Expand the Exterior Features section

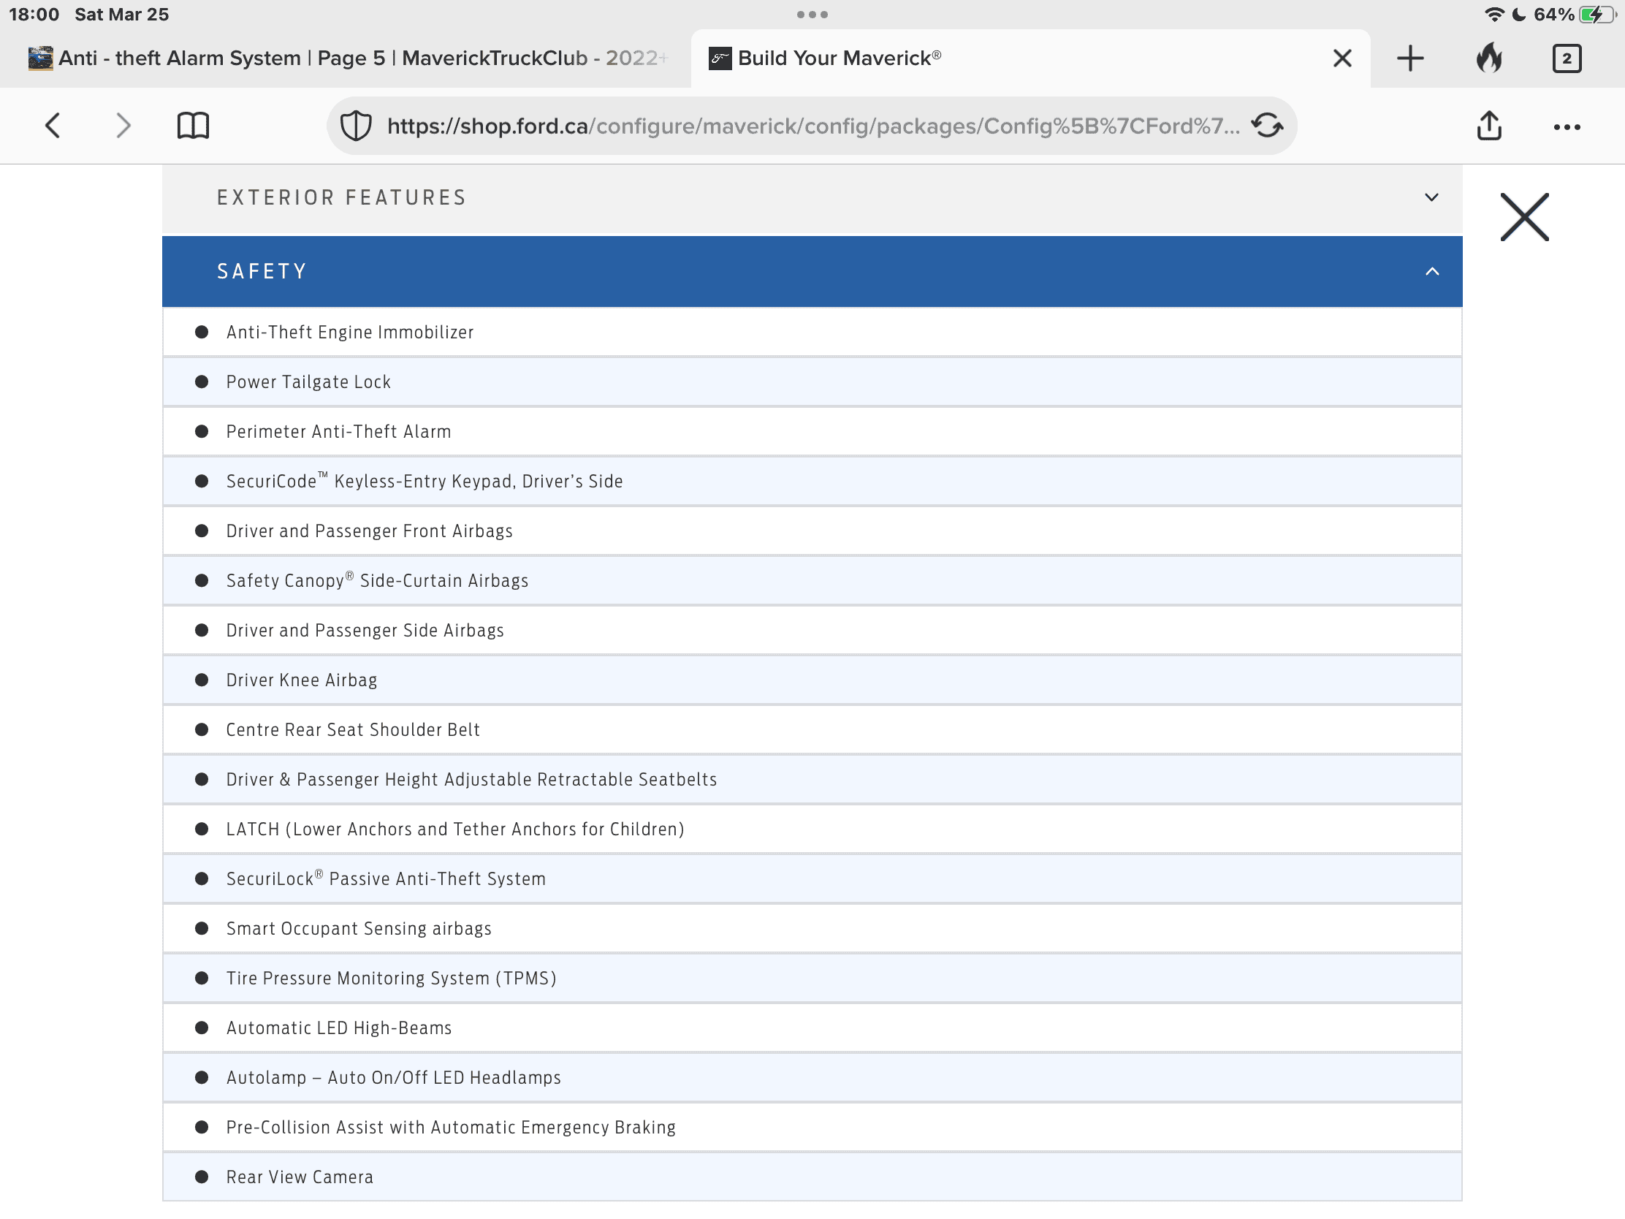pyautogui.click(x=812, y=197)
